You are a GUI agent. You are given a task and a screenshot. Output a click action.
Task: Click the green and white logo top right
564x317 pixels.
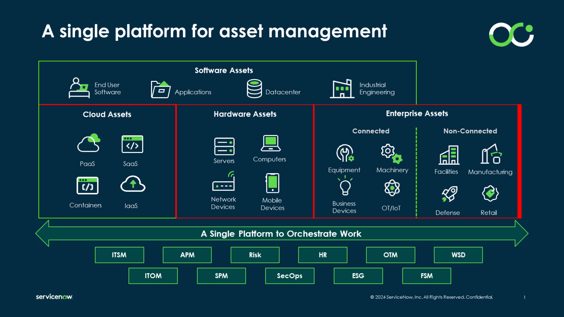(x=511, y=35)
